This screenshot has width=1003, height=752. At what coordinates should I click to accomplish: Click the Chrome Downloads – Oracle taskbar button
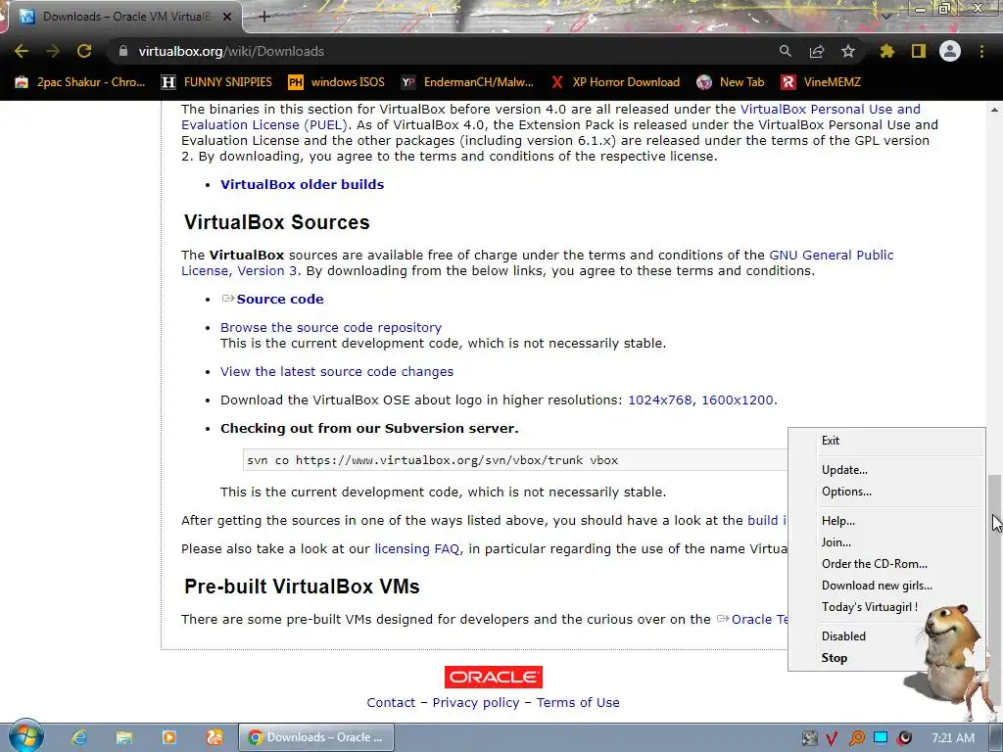pos(316,737)
